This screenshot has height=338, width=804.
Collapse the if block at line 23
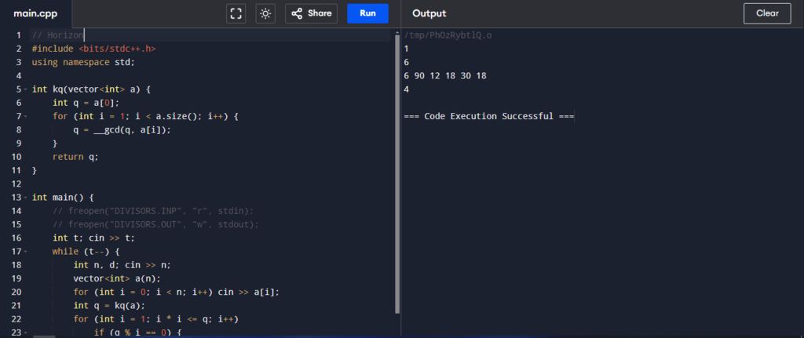point(25,333)
